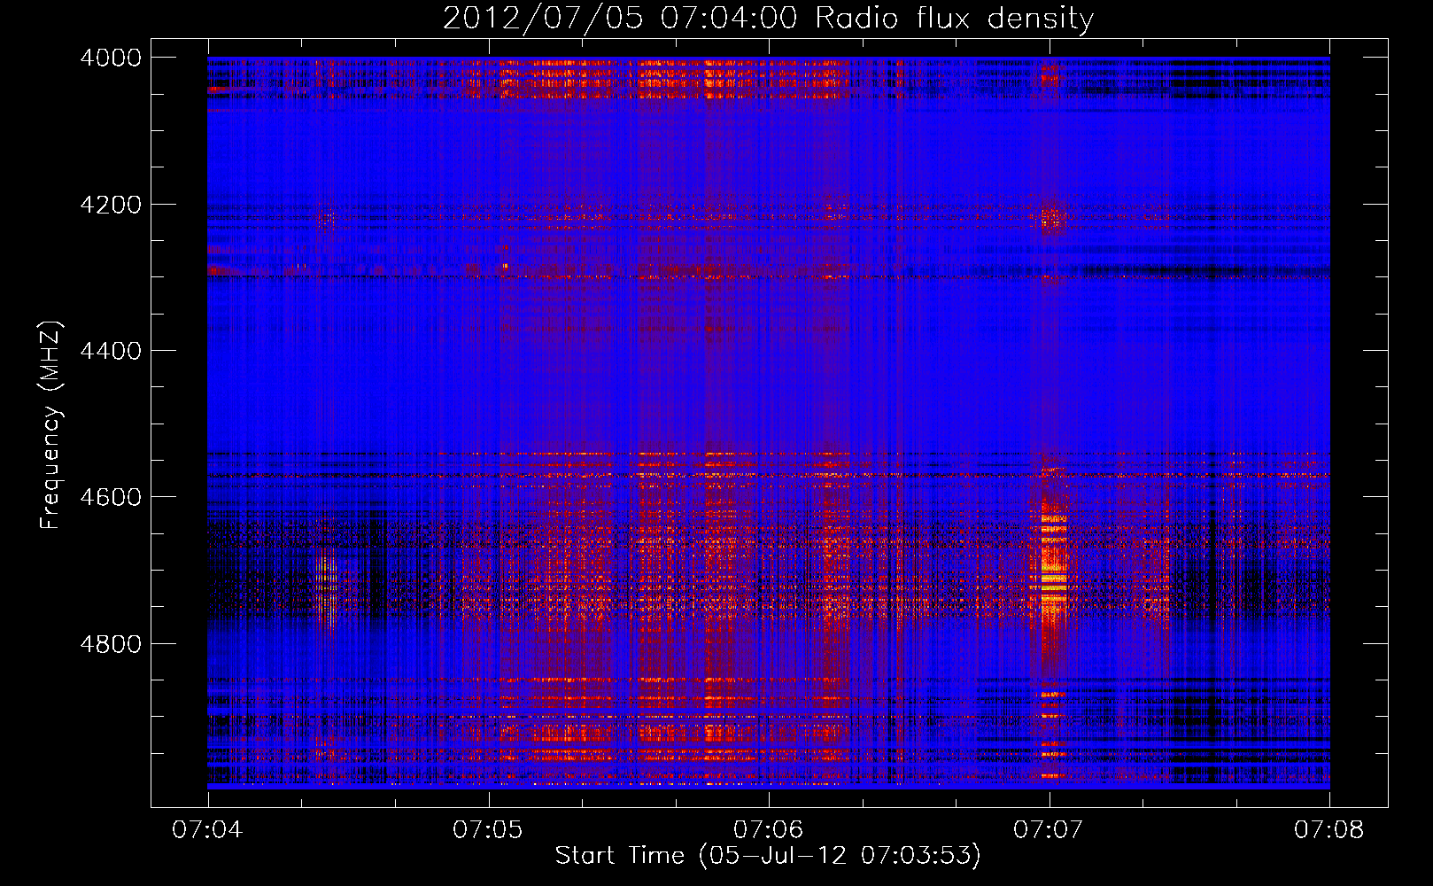The height and width of the screenshot is (886, 1433).
Task: Click the 07:07 time tick label
Action: 1049,829
